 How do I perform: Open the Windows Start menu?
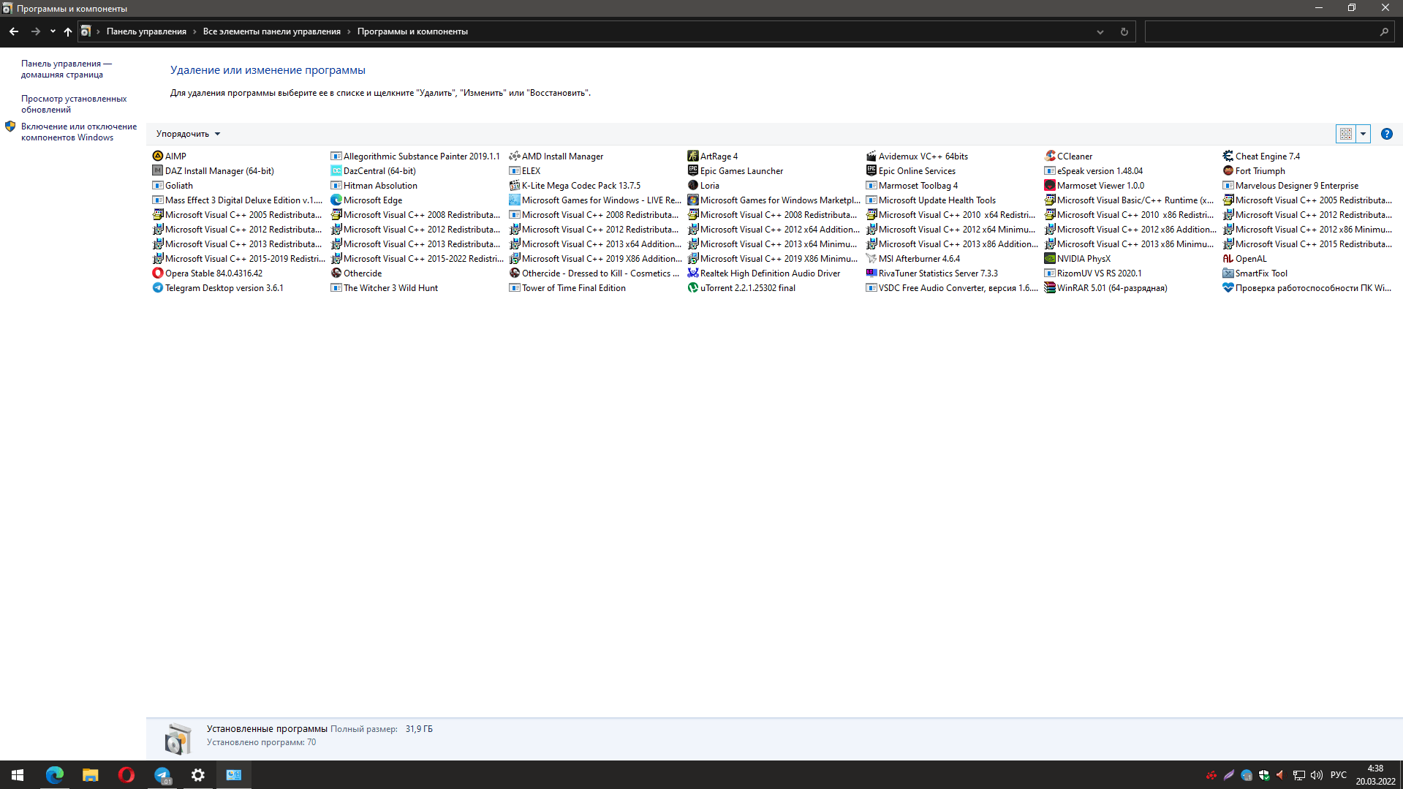18,775
